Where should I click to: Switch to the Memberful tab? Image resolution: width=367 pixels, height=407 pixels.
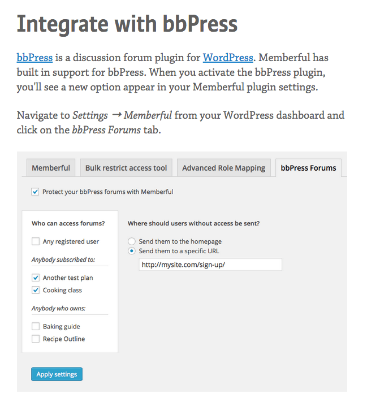point(51,168)
